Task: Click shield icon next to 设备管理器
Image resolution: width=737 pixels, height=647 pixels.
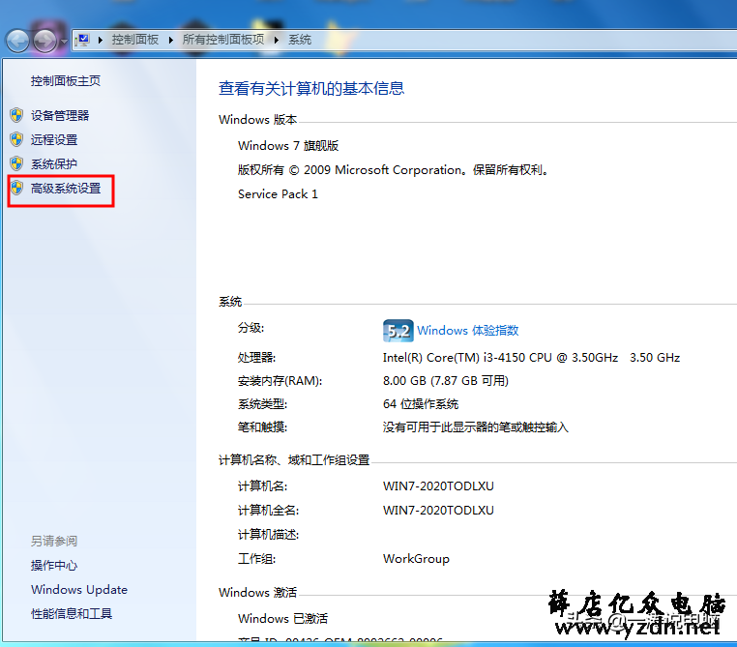Action: (x=16, y=115)
